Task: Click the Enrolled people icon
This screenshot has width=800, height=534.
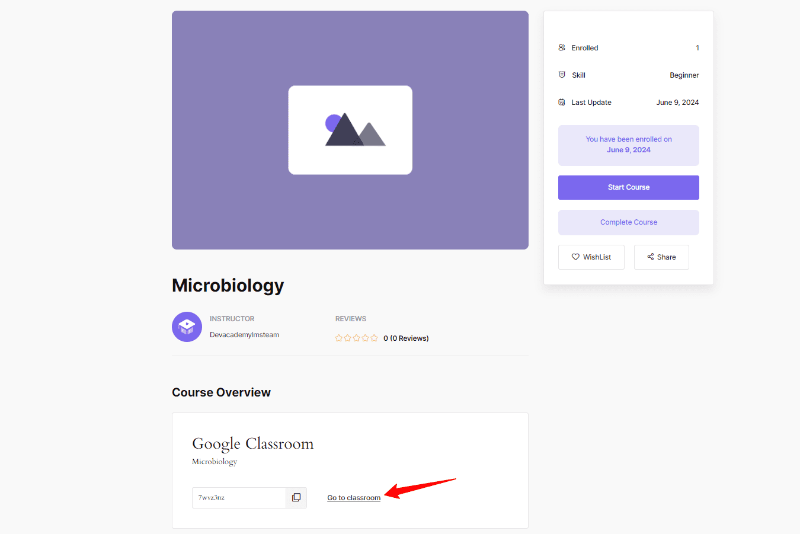Action: coord(561,47)
